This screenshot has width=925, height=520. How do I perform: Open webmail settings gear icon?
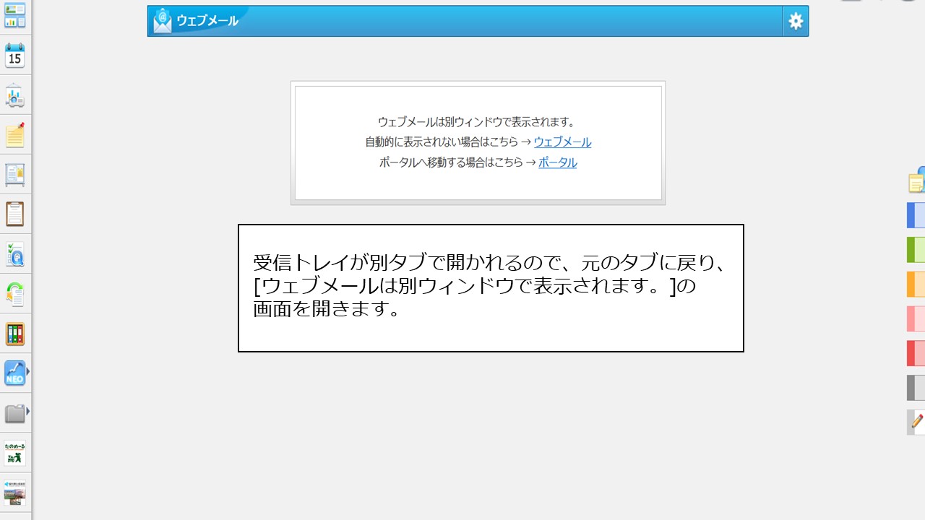(796, 21)
